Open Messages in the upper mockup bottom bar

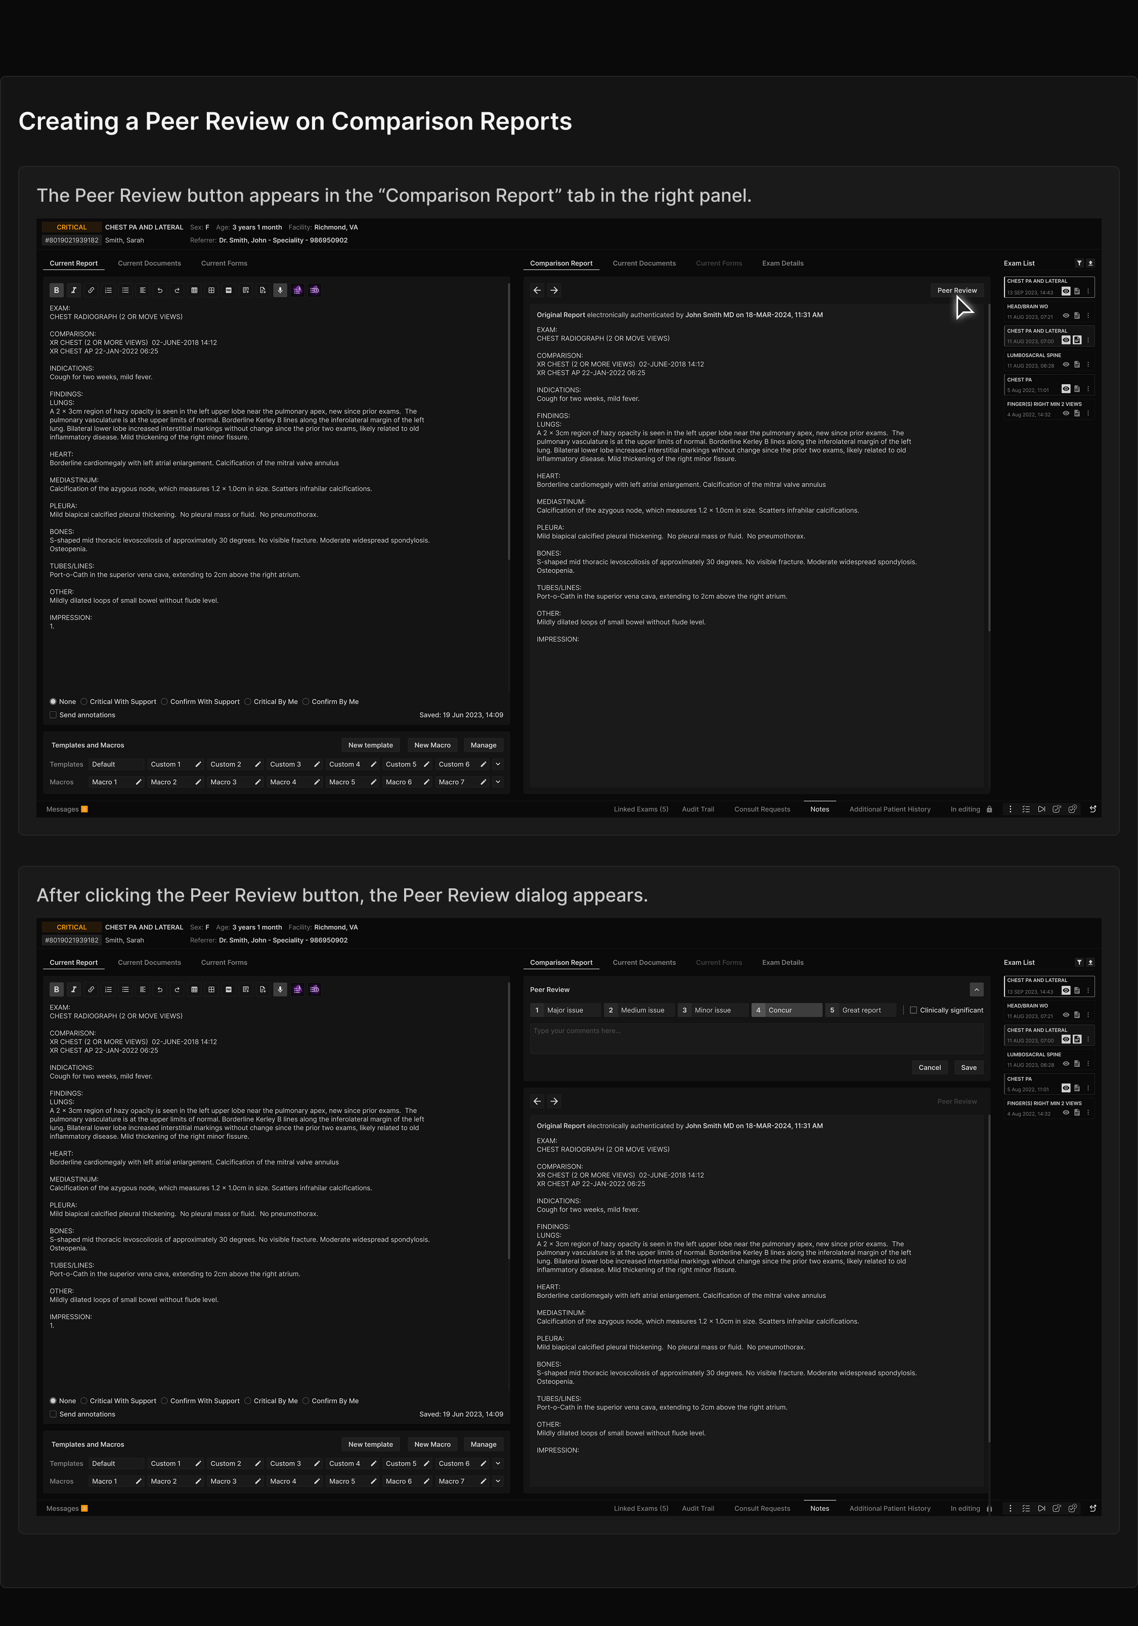[67, 809]
